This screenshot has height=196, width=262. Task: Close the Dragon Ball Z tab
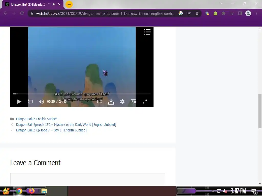[59, 5]
